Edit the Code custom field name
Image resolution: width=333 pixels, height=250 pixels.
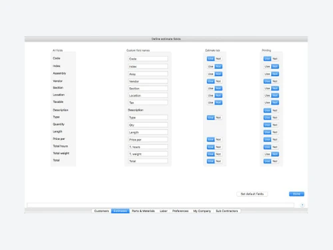pyautogui.click(x=148, y=59)
